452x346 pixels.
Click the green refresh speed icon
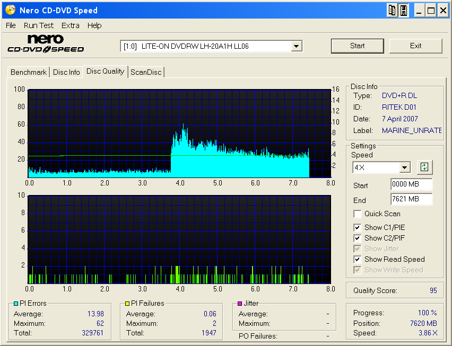pyautogui.click(x=424, y=167)
